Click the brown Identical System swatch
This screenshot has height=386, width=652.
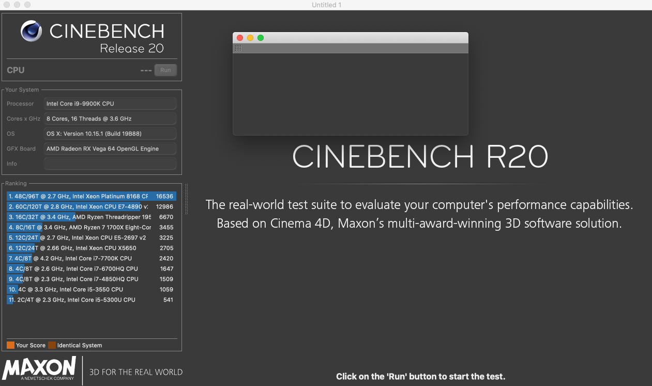[52, 345]
